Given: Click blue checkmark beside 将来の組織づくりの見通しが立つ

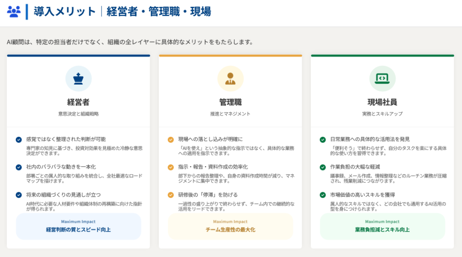Looking at the screenshot, I should coord(18,195).
